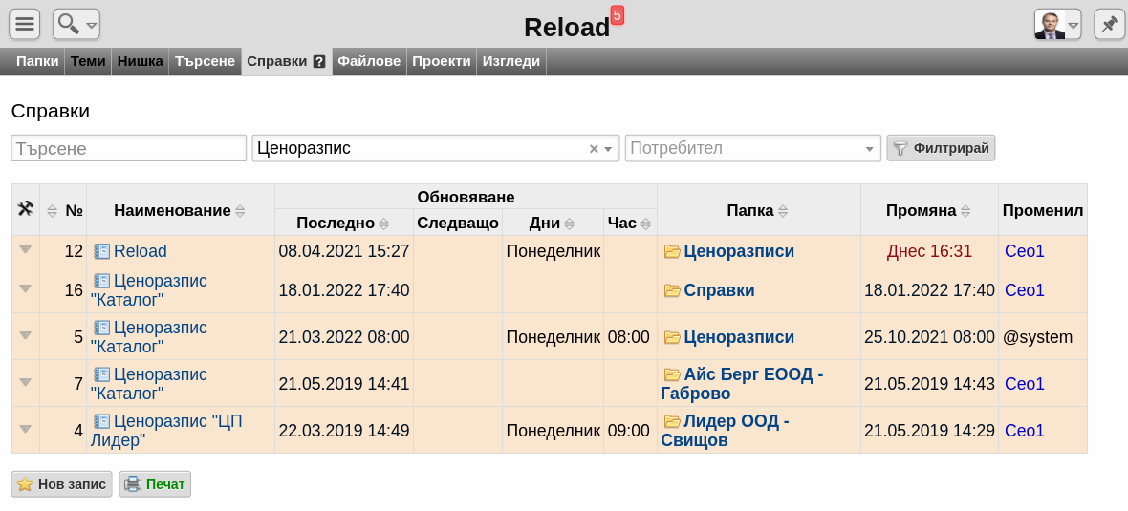Expand the row menu for record 12
The width and height of the screenshot is (1128, 511).
pyautogui.click(x=26, y=249)
